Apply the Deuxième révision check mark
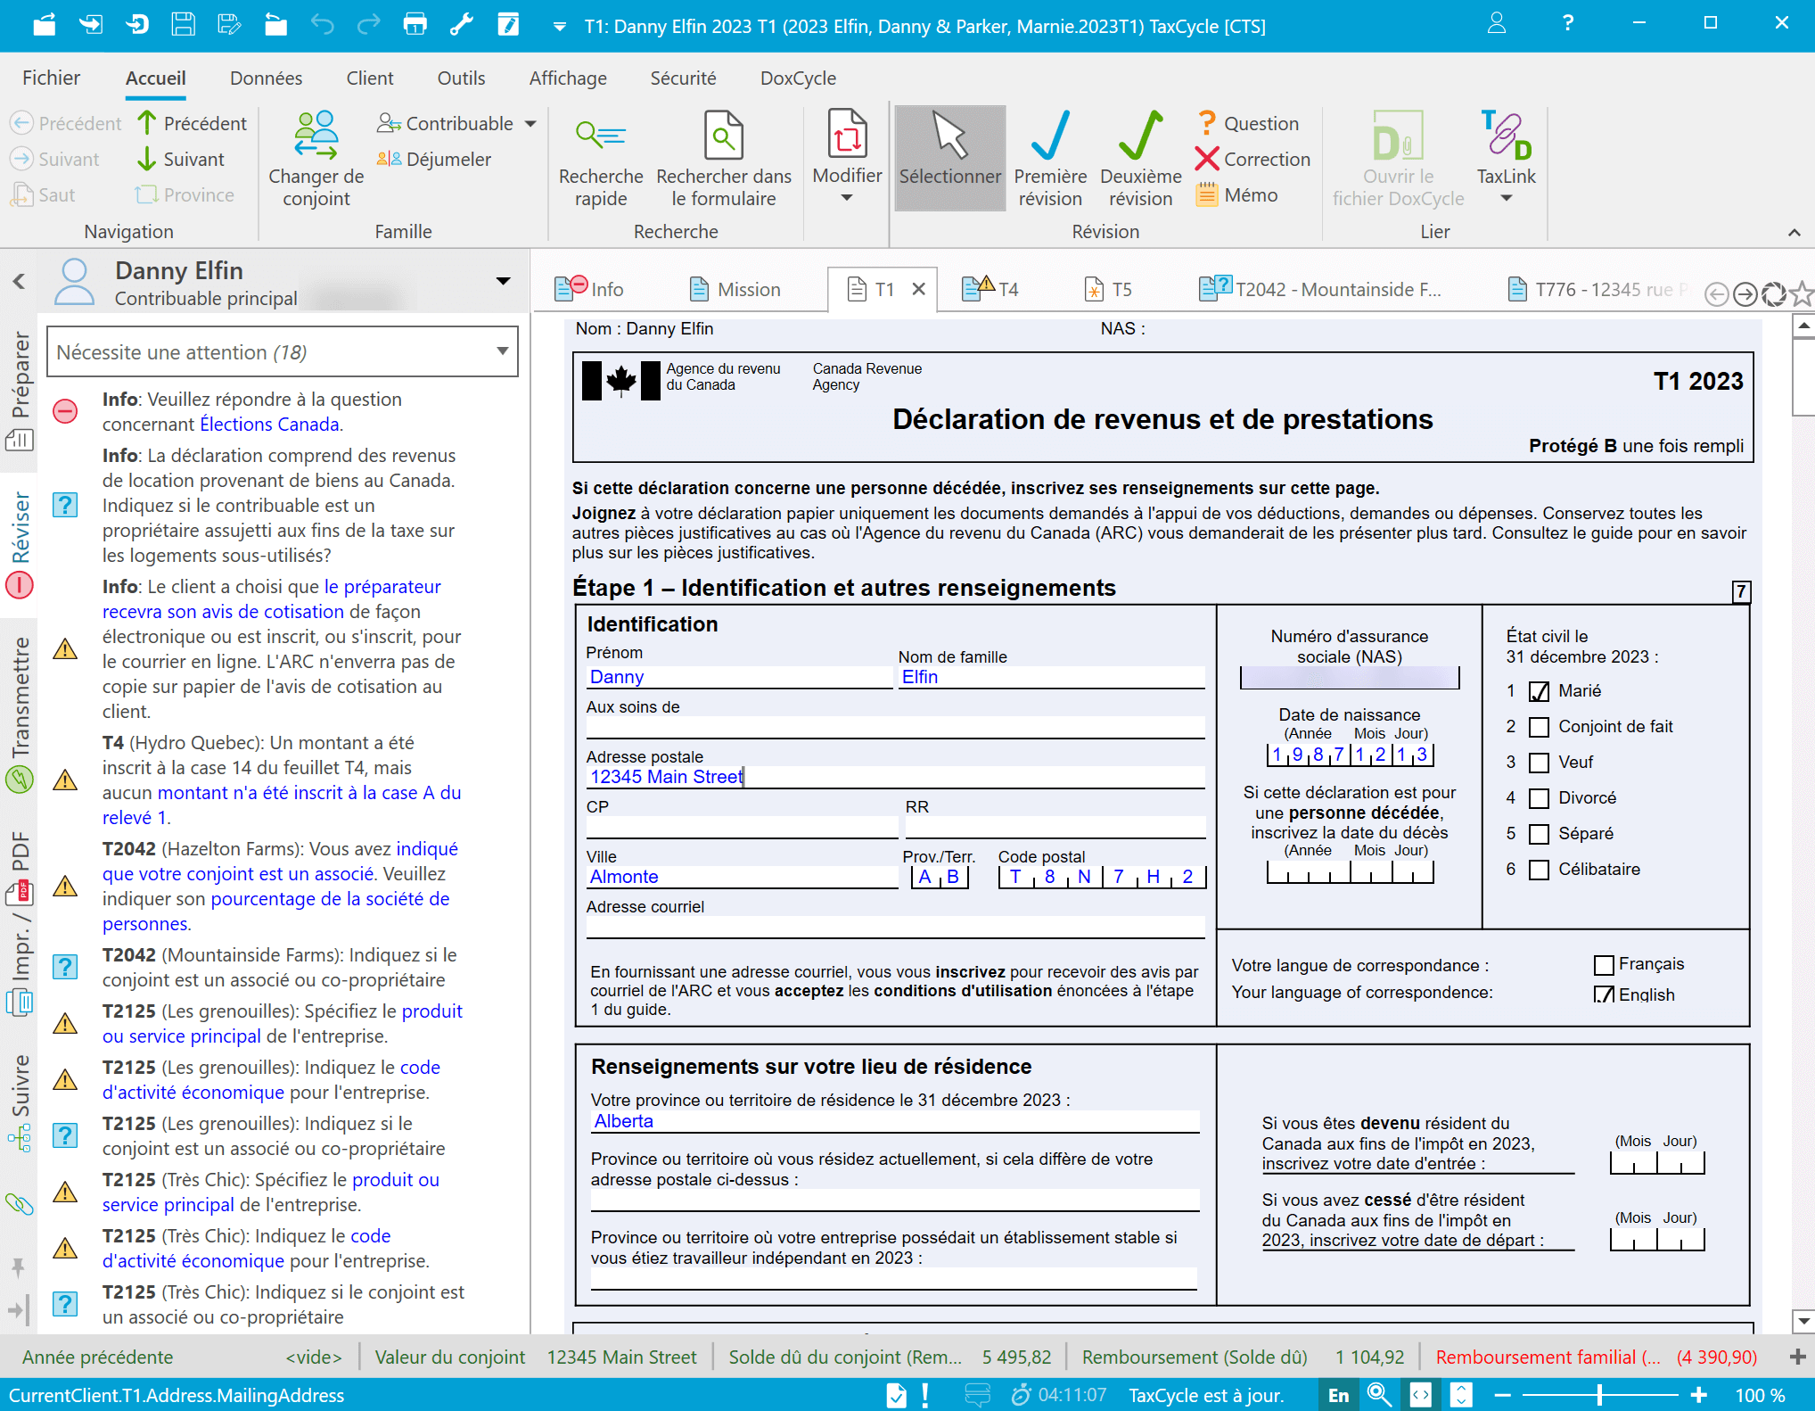1815x1411 pixels. point(1141,161)
